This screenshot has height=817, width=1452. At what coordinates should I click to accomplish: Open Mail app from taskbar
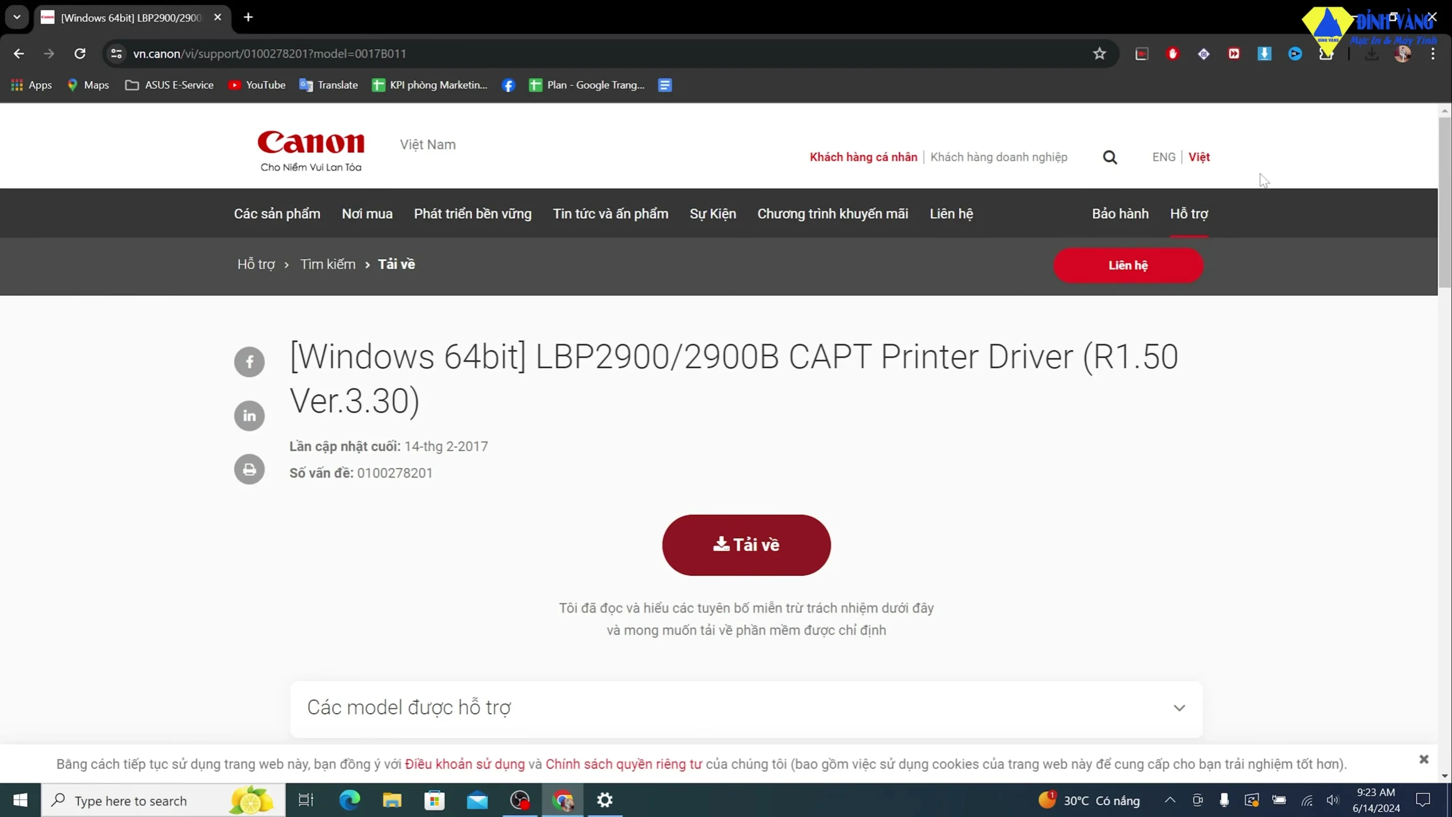[477, 800]
